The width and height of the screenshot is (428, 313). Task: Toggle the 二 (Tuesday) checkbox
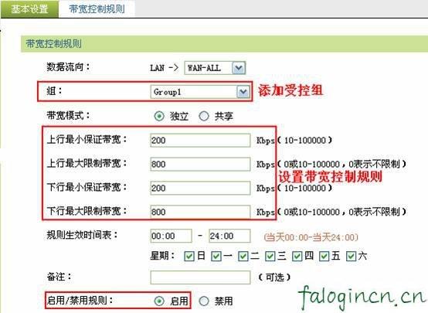point(243,257)
